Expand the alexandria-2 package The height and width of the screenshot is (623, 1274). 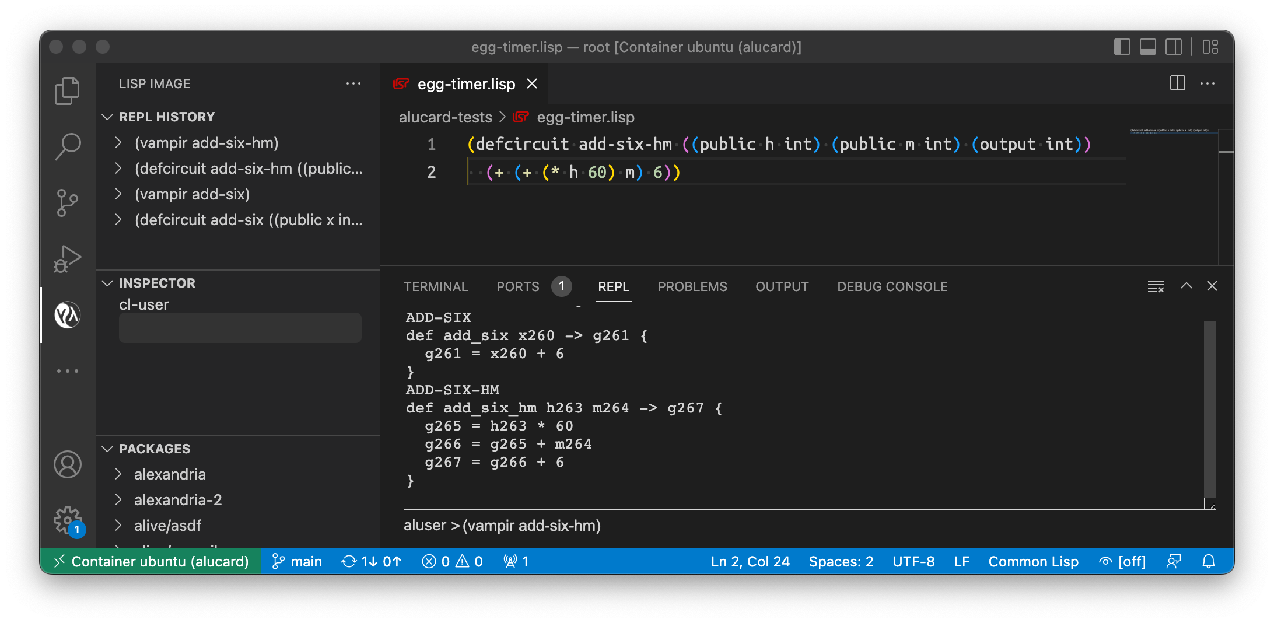(x=118, y=500)
